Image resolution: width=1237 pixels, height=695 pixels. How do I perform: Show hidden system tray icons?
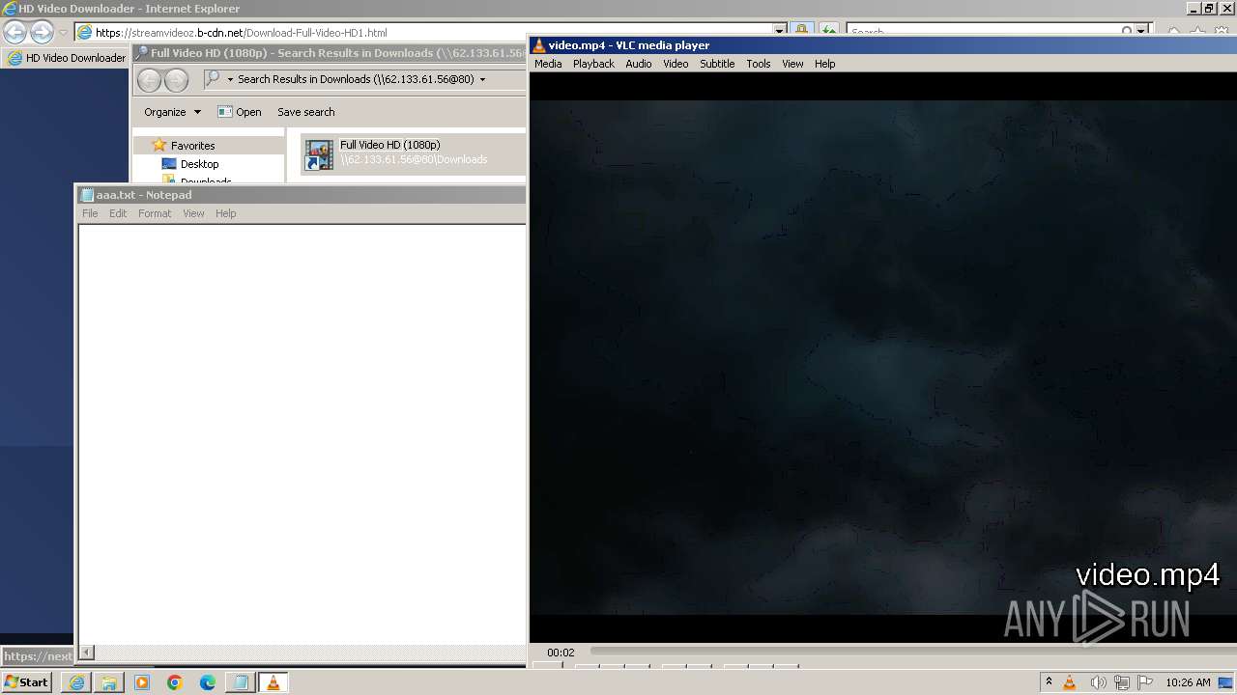[x=1049, y=682]
